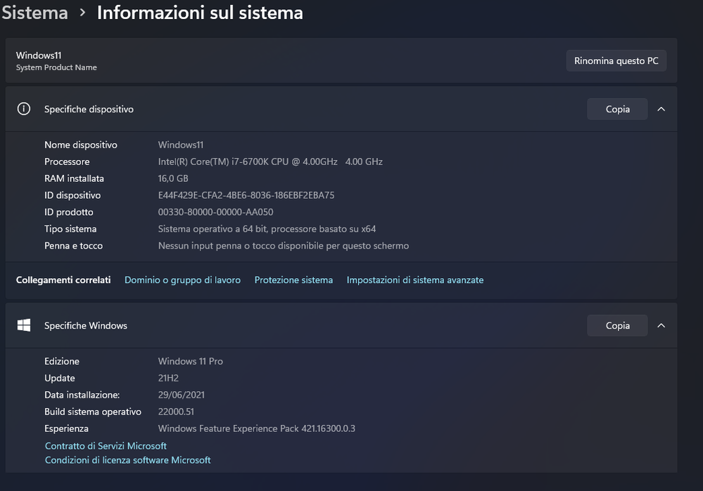Image resolution: width=703 pixels, height=491 pixels.
Task: Copy Windows specs with Copia in Specifiche Windows
Action: pos(617,325)
